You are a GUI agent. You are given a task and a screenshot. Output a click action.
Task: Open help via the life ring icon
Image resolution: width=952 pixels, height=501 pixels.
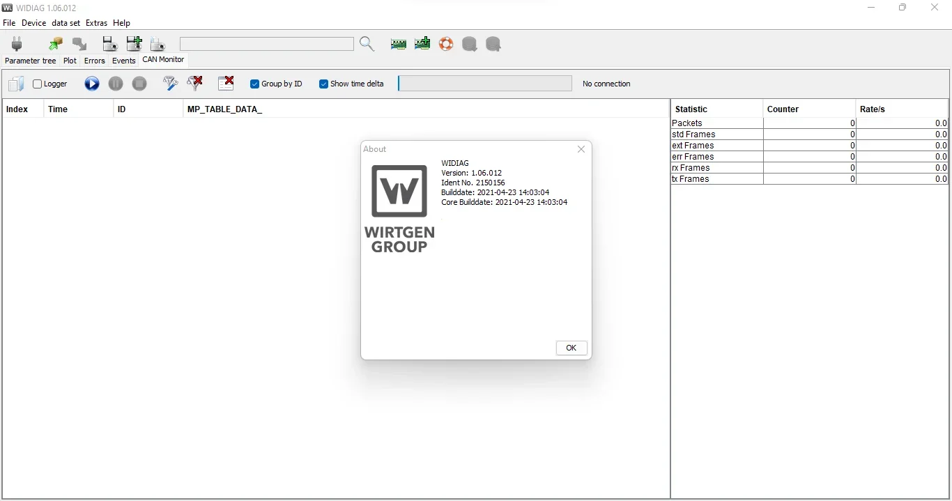tap(446, 43)
